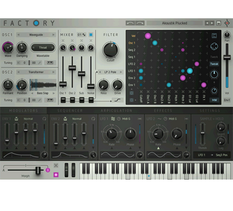
Task: Load the previous preset with left arrow
Action: pyautogui.click(x=207, y=23)
